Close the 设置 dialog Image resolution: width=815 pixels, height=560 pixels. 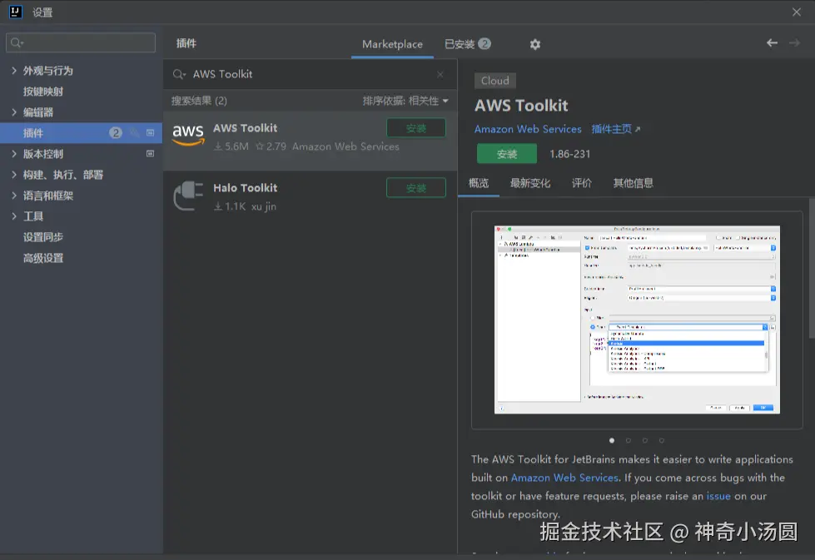tap(797, 12)
